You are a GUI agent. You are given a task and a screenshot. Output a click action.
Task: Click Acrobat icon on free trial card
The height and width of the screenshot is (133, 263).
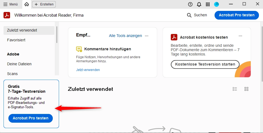[174, 37]
